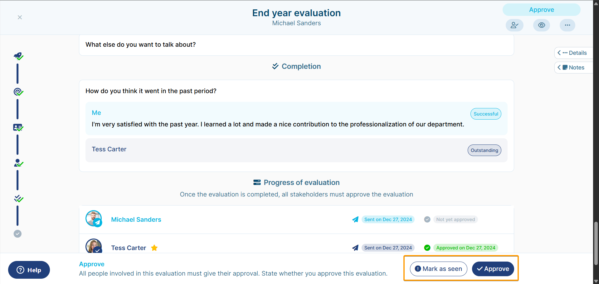Click Mark as seen button
This screenshot has width=599, height=284.
tap(438, 269)
